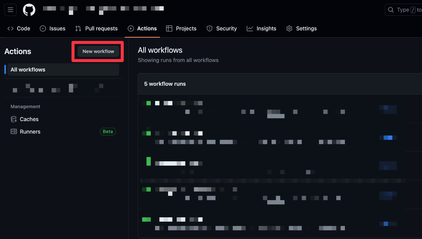Click the Projects table icon

(169, 28)
